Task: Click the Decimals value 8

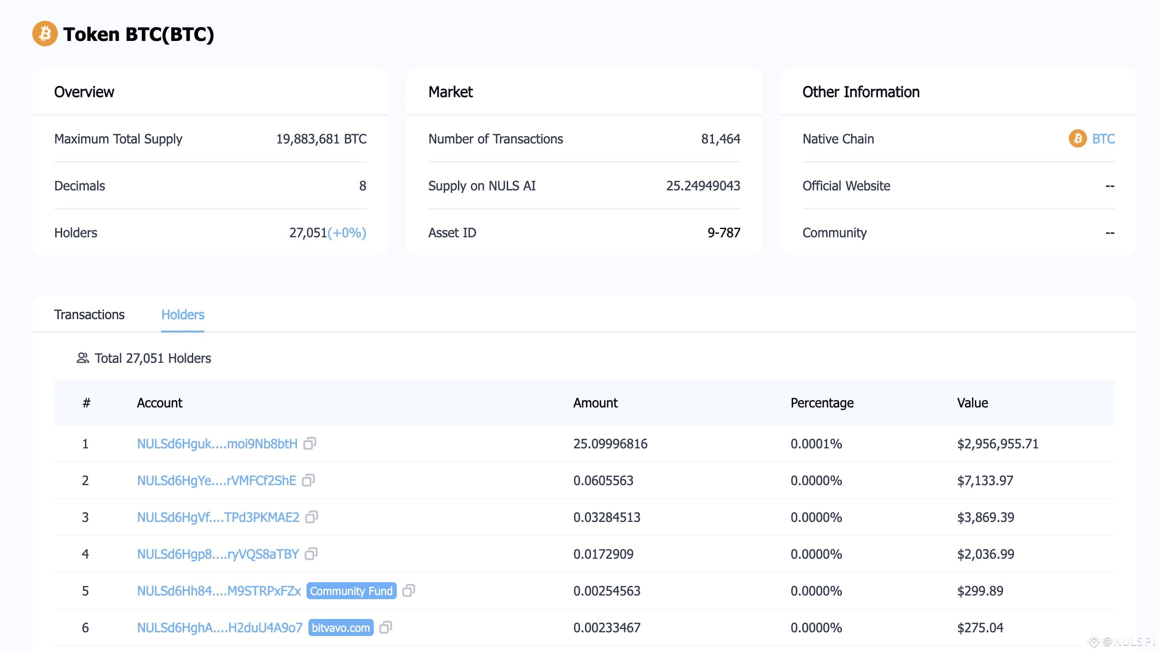Action: 363,186
